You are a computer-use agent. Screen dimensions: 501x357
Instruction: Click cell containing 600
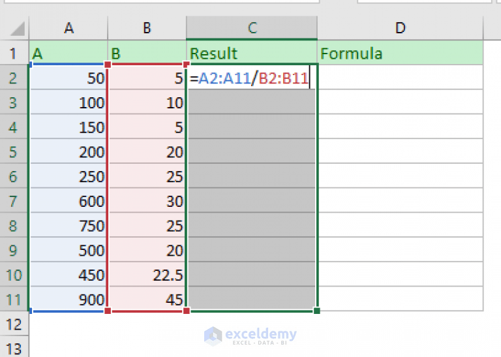[x=68, y=200]
